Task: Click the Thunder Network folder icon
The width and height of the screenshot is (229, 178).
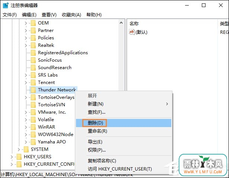Action: [33, 90]
